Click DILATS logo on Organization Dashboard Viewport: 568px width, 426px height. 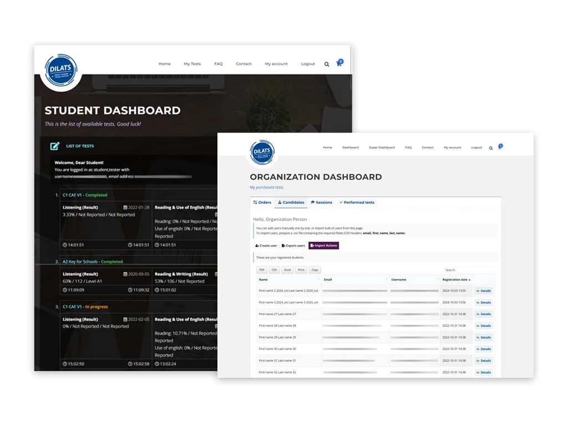[x=262, y=152]
